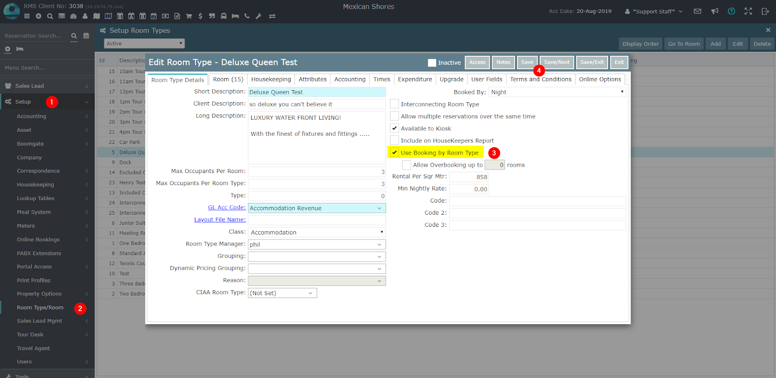Viewport: 776px width, 378px height.
Task: Open the wrench utilities icon
Action: (x=259, y=16)
